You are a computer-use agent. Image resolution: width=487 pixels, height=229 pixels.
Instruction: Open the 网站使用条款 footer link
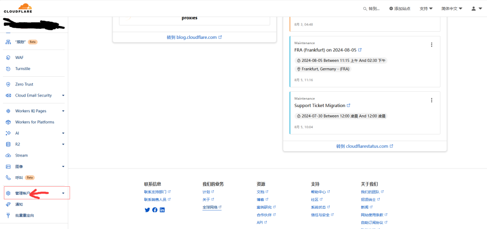click(x=374, y=215)
